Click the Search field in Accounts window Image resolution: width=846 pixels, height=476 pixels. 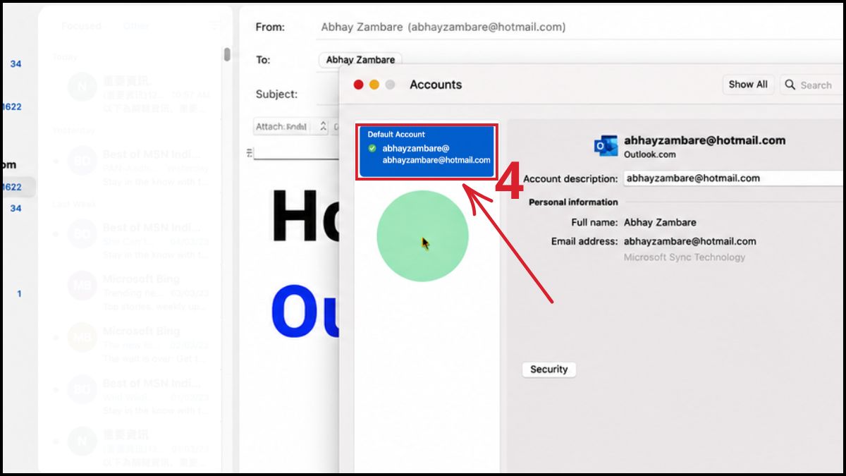coord(813,85)
